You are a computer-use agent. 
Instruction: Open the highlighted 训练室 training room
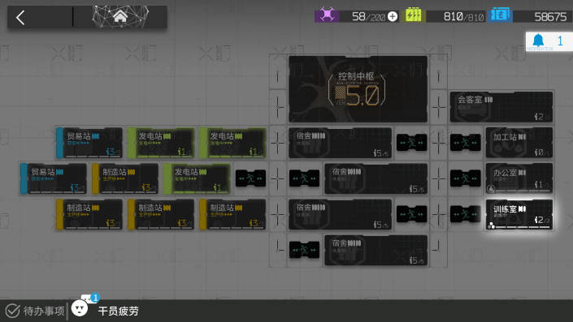pos(519,214)
